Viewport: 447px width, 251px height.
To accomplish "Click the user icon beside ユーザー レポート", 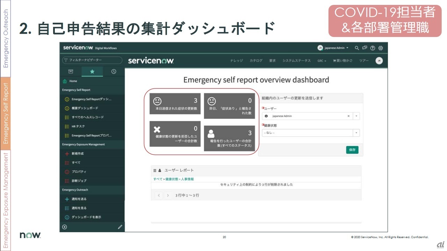I will pyautogui.click(x=160, y=170).
